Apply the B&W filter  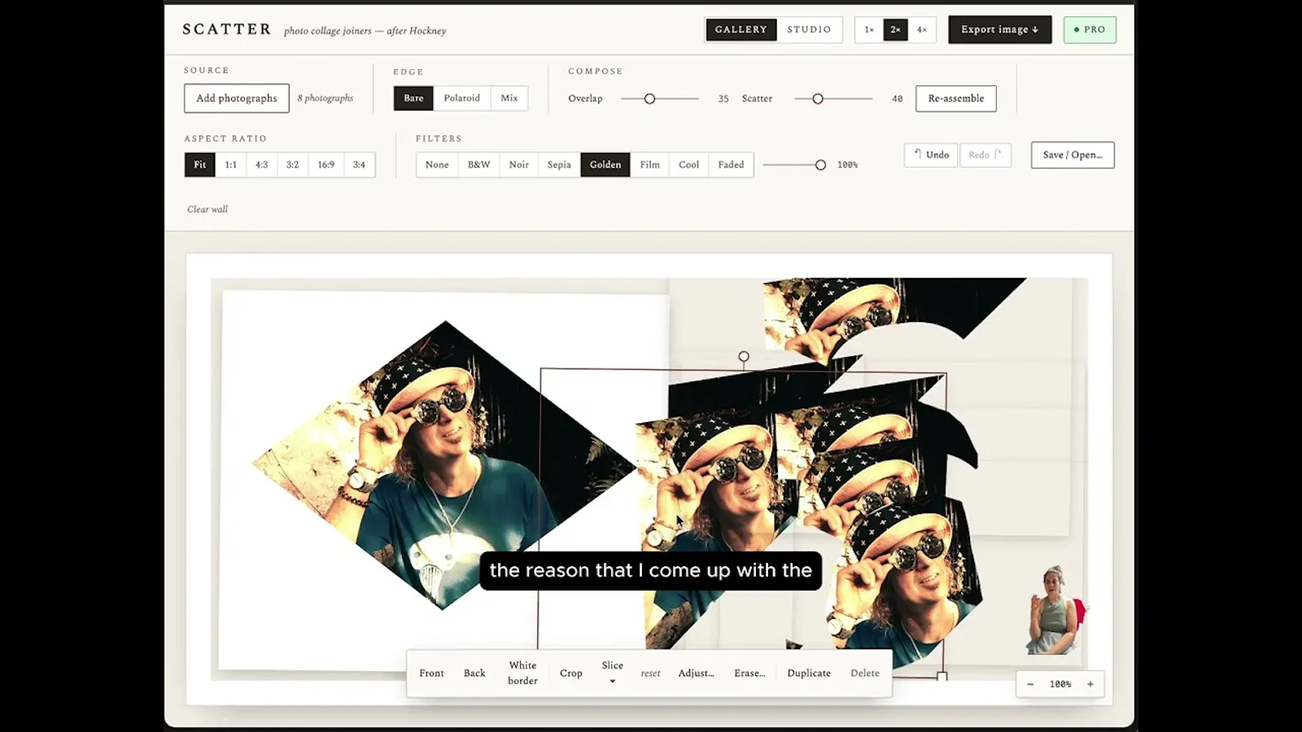478,164
